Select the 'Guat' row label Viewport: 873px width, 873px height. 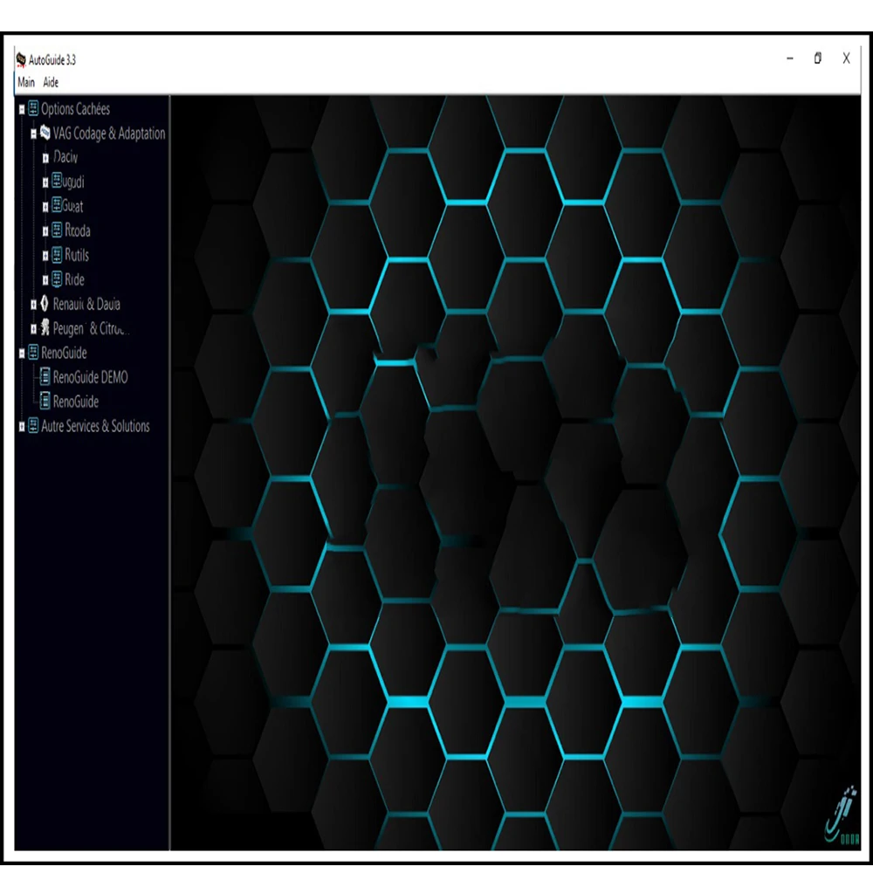tap(72, 206)
